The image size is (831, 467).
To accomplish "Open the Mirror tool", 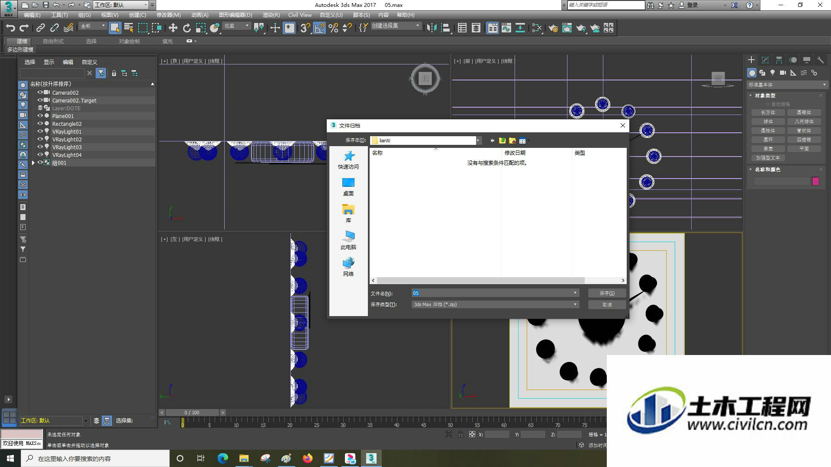I will (431, 28).
